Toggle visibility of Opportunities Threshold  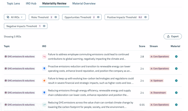point(98,17)
